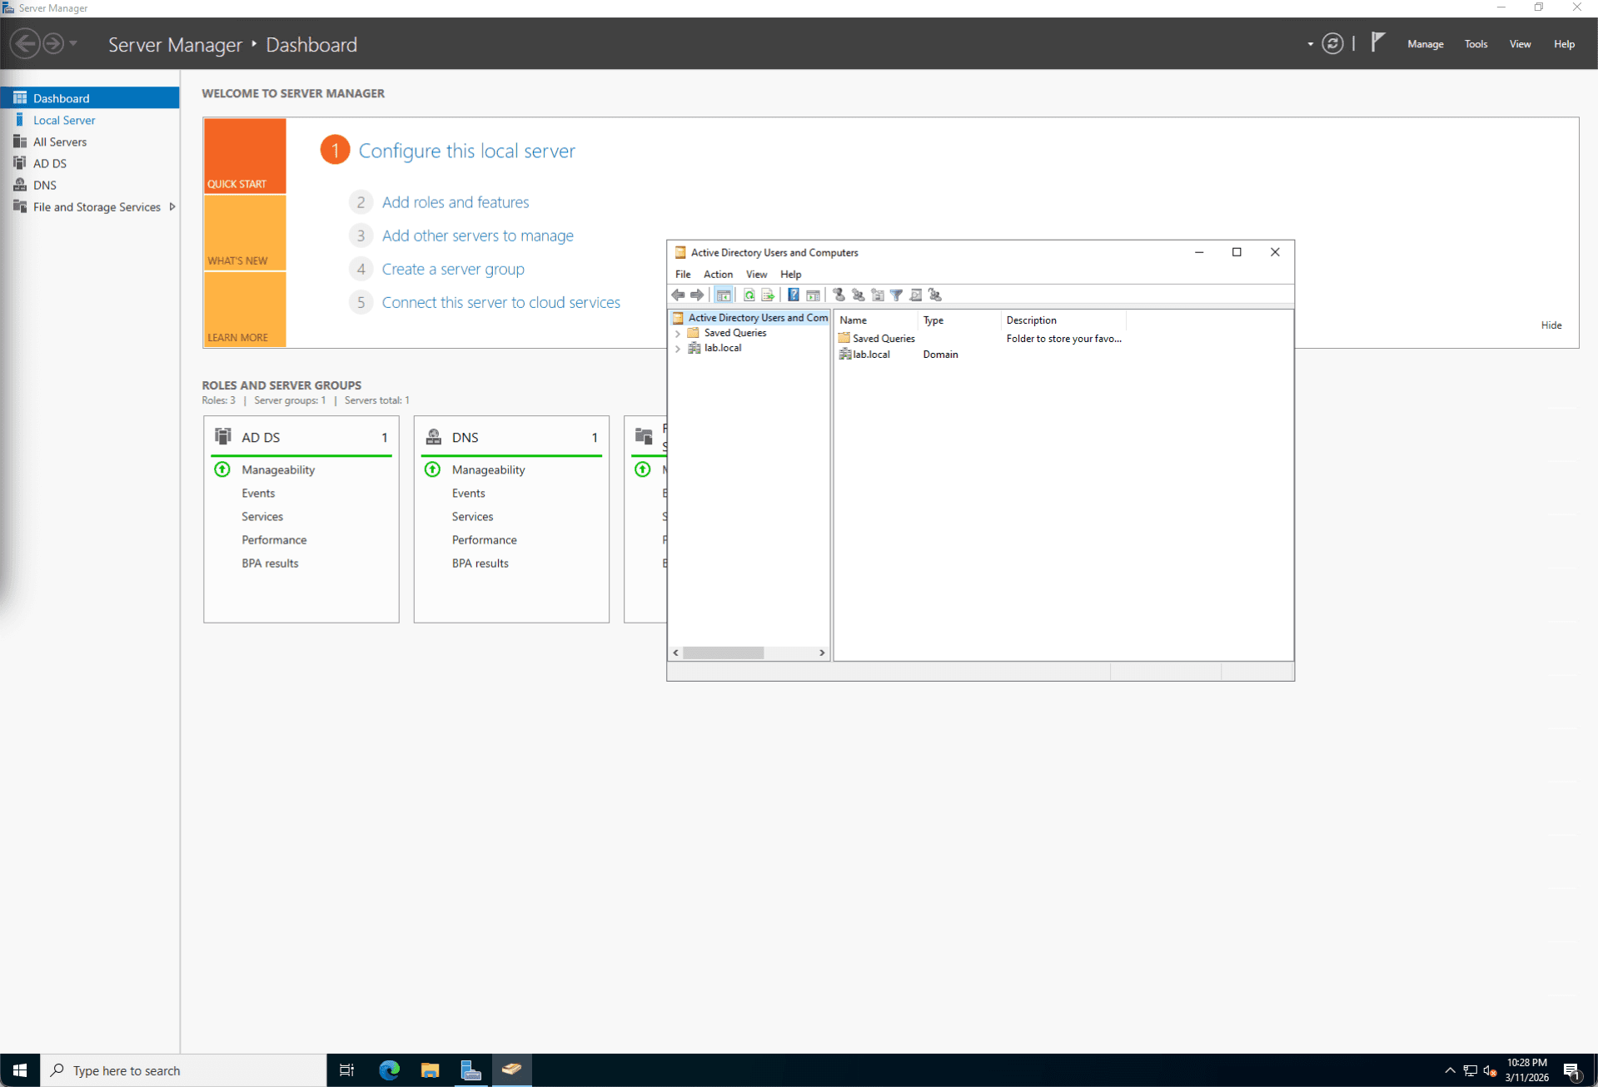The image size is (1598, 1087).
Task: Open the ADUC File menu
Action: point(683,274)
